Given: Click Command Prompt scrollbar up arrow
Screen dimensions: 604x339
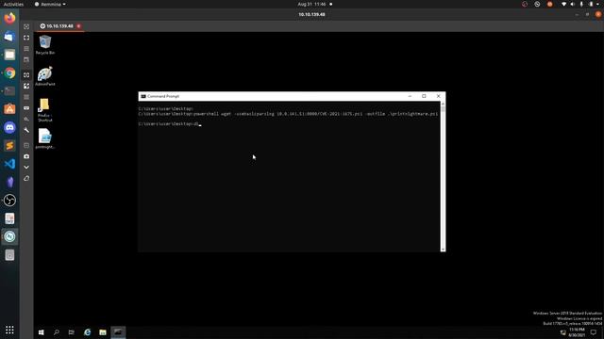Looking at the screenshot, I should tap(443, 104).
